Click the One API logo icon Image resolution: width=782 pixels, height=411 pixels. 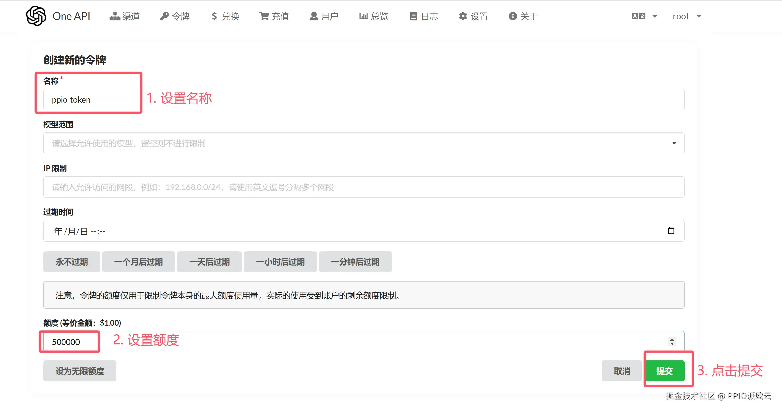click(36, 16)
